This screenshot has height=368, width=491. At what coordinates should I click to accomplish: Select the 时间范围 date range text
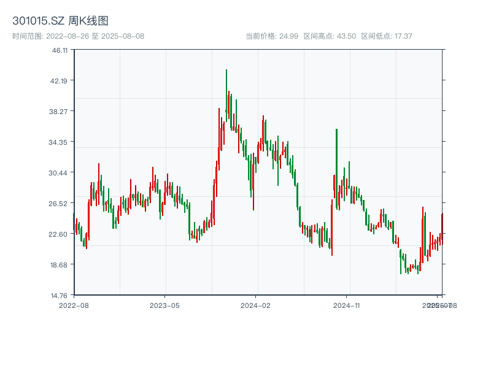[79, 36]
